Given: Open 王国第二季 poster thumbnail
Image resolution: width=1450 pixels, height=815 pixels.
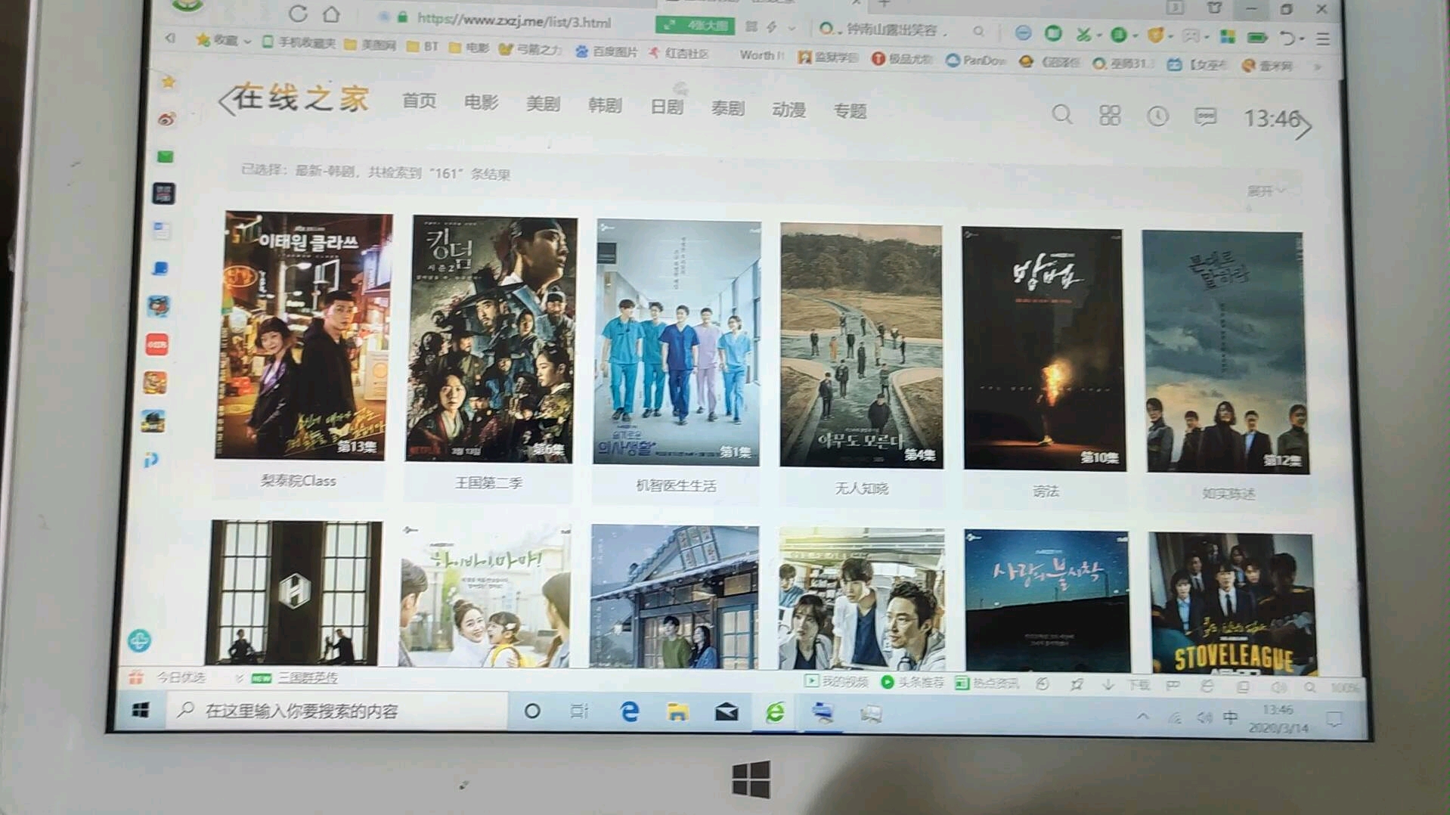Looking at the screenshot, I should 491,339.
